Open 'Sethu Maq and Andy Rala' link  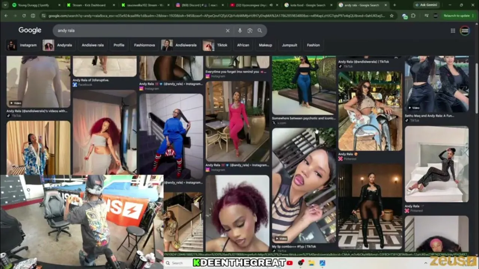[x=429, y=116]
